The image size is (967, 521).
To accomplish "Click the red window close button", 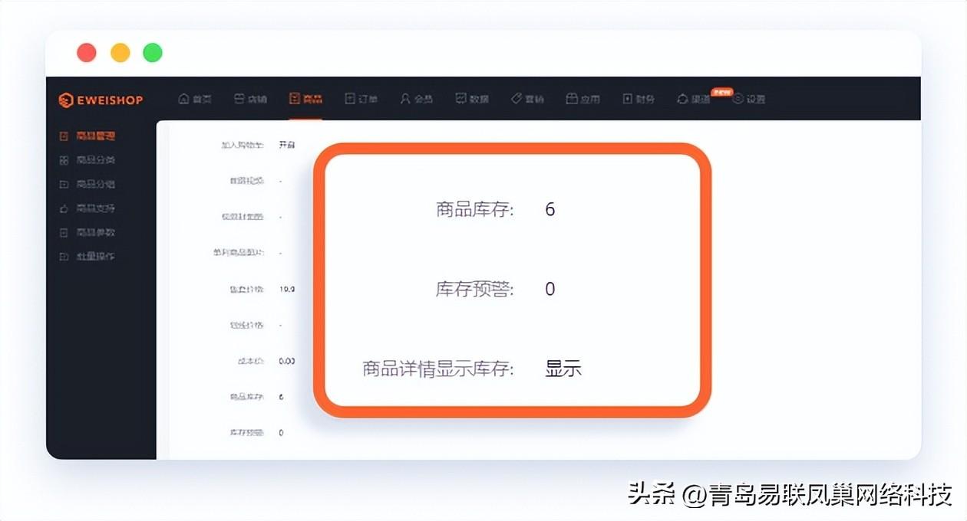I will click(87, 53).
